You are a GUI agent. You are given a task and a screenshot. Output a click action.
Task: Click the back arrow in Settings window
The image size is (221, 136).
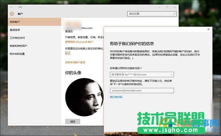12,7
